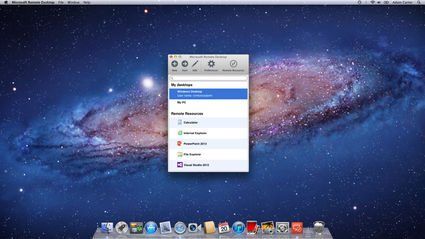Launch Internet Explorer remote resource

click(208, 133)
